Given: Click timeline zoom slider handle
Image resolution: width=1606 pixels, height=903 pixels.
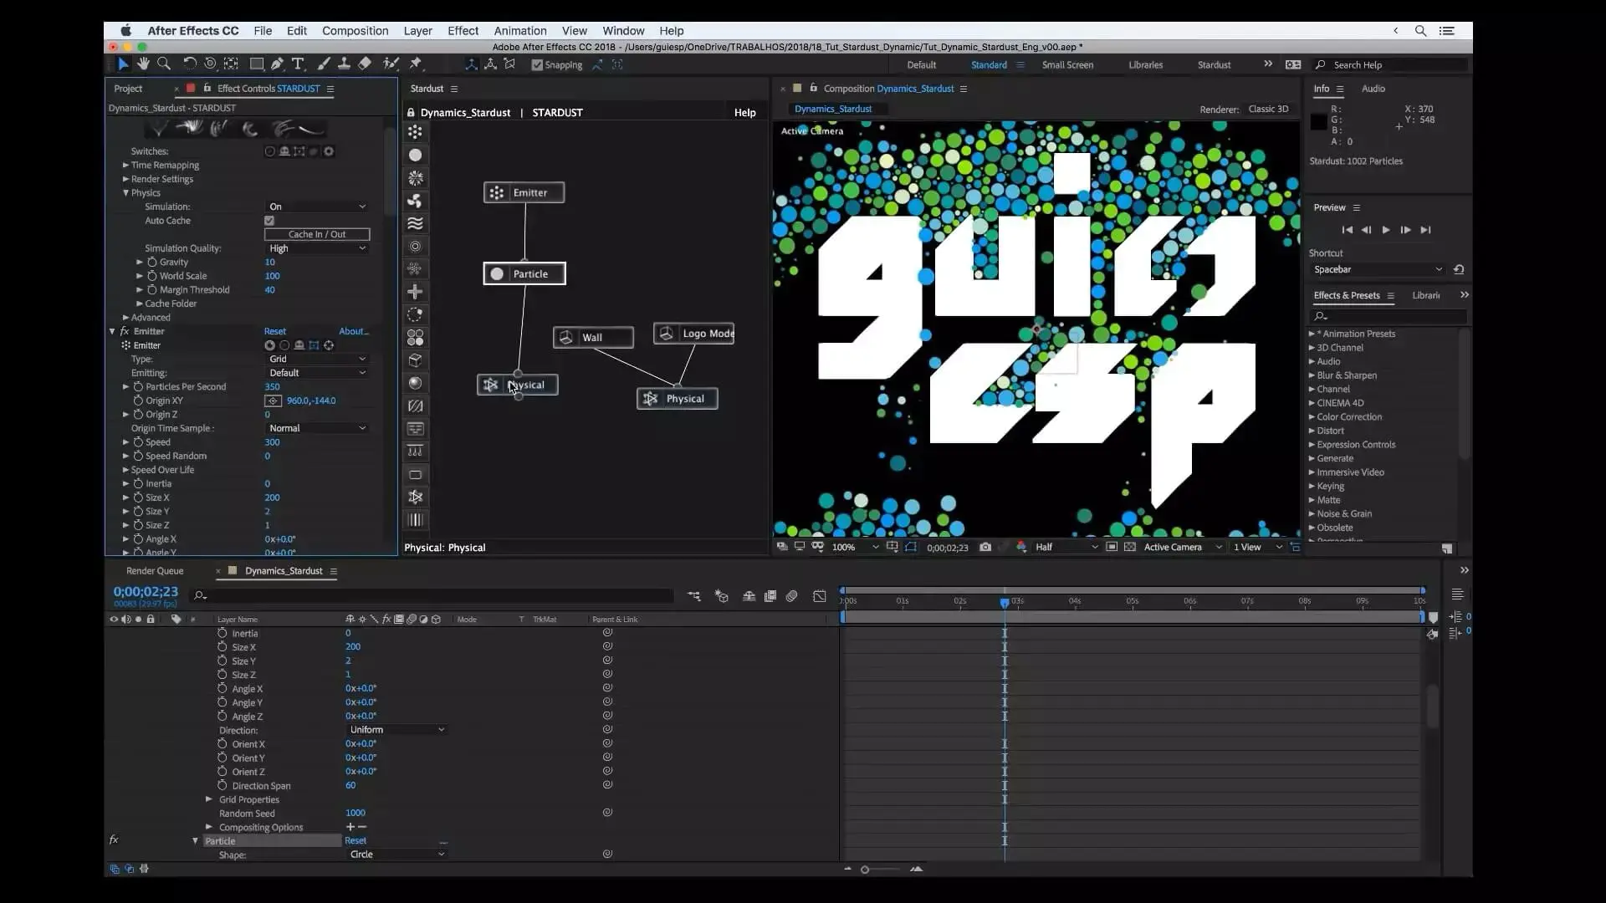Looking at the screenshot, I should tap(865, 870).
